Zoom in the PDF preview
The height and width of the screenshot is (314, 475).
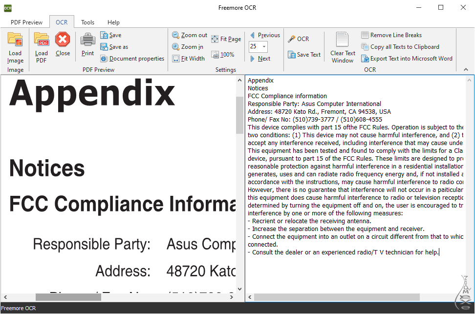[x=188, y=47]
